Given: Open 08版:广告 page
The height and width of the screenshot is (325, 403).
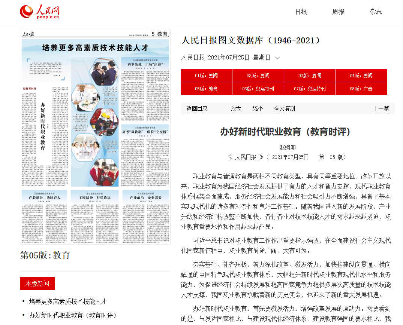Looking at the screenshot, I should pos(361,89).
